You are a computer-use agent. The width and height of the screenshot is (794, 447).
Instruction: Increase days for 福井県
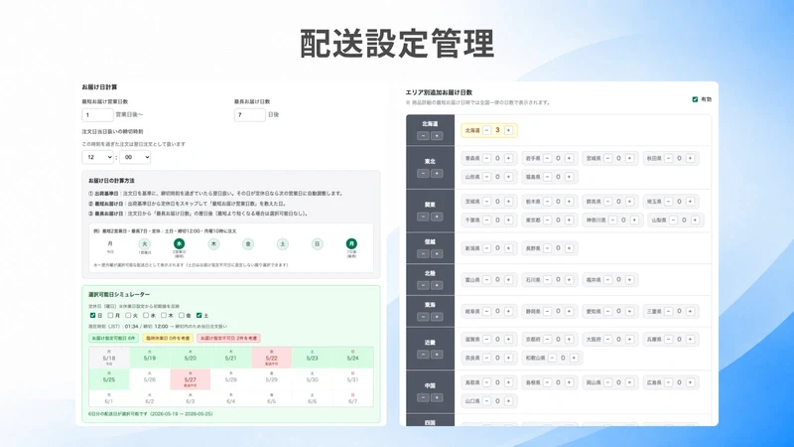click(x=629, y=280)
